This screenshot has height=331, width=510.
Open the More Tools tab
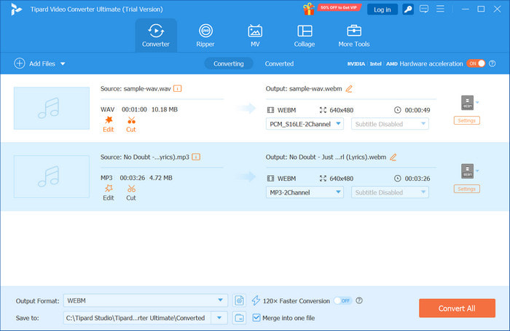coord(354,36)
